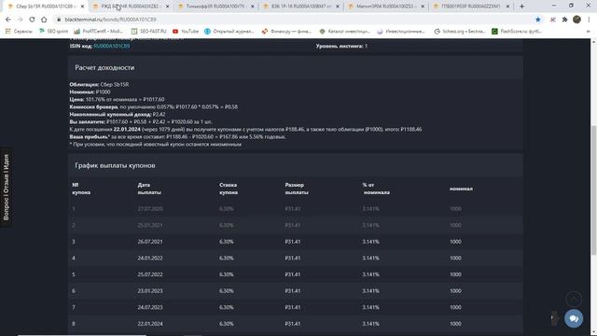Image resolution: width=597 pixels, height=336 pixels.
Task: Open the Инвестиционные bookmark
Action: (x=401, y=31)
